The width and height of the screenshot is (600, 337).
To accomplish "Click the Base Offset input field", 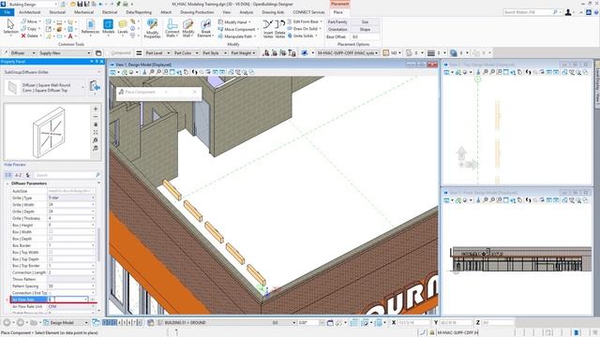I will tap(365, 37).
